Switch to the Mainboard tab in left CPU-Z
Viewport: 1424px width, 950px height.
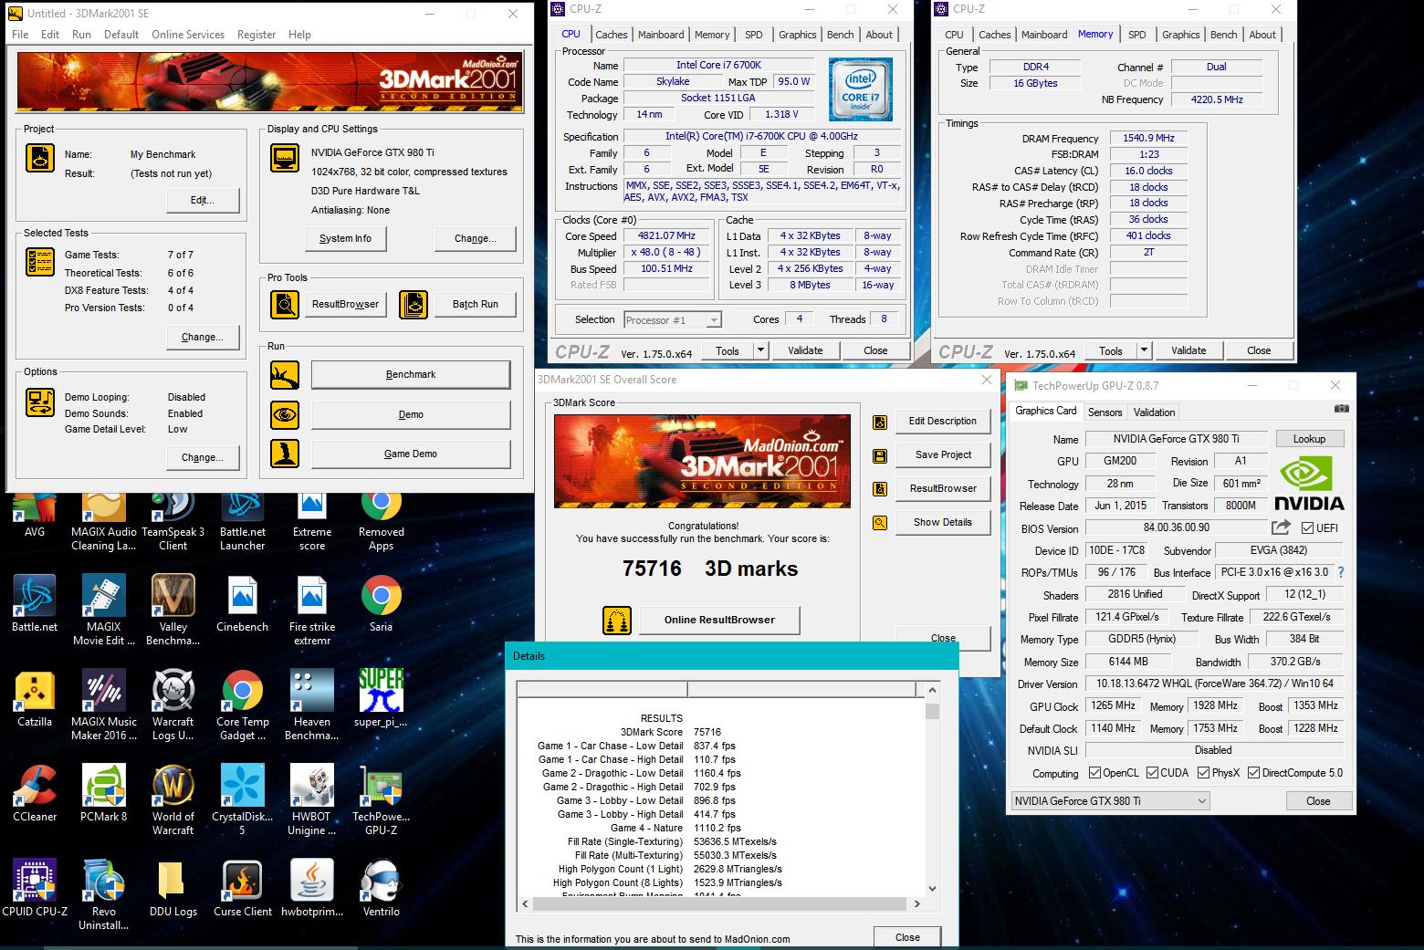(x=661, y=35)
